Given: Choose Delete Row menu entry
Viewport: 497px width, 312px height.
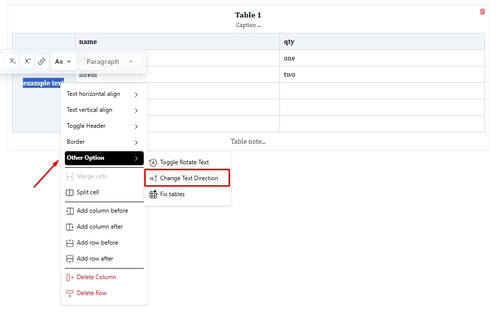Looking at the screenshot, I should point(91,293).
